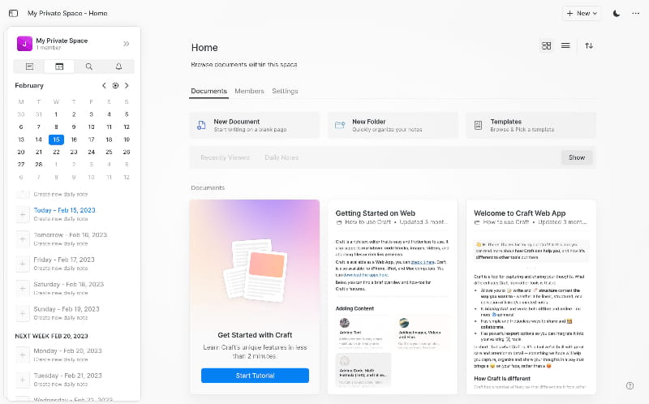Click the New Folder icon
The height and width of the screenshot is (404, 649).
pos(340,125)
